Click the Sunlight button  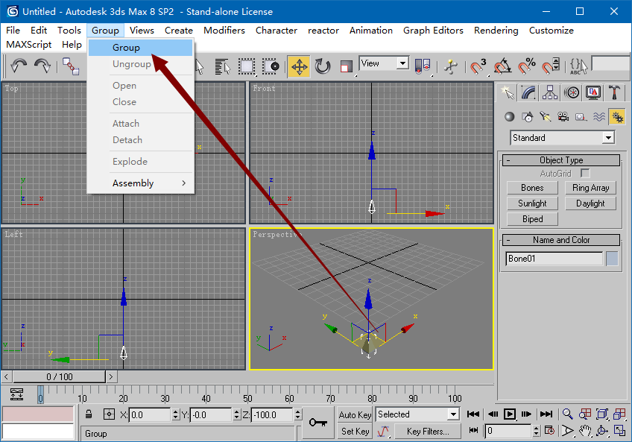point(532,203)
